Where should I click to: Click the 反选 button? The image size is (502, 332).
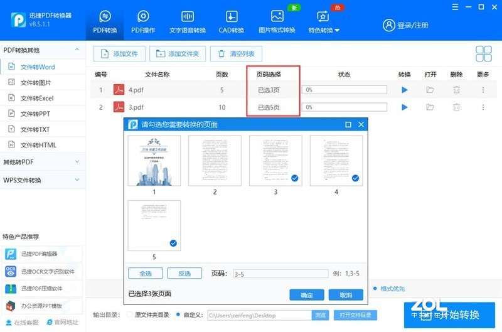point(184,274)
